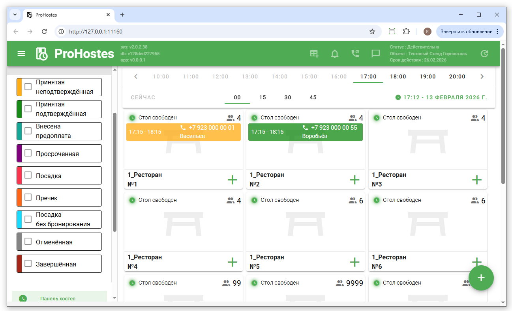
Task: Open the hamburger menu in header
Action: (21, 54)
